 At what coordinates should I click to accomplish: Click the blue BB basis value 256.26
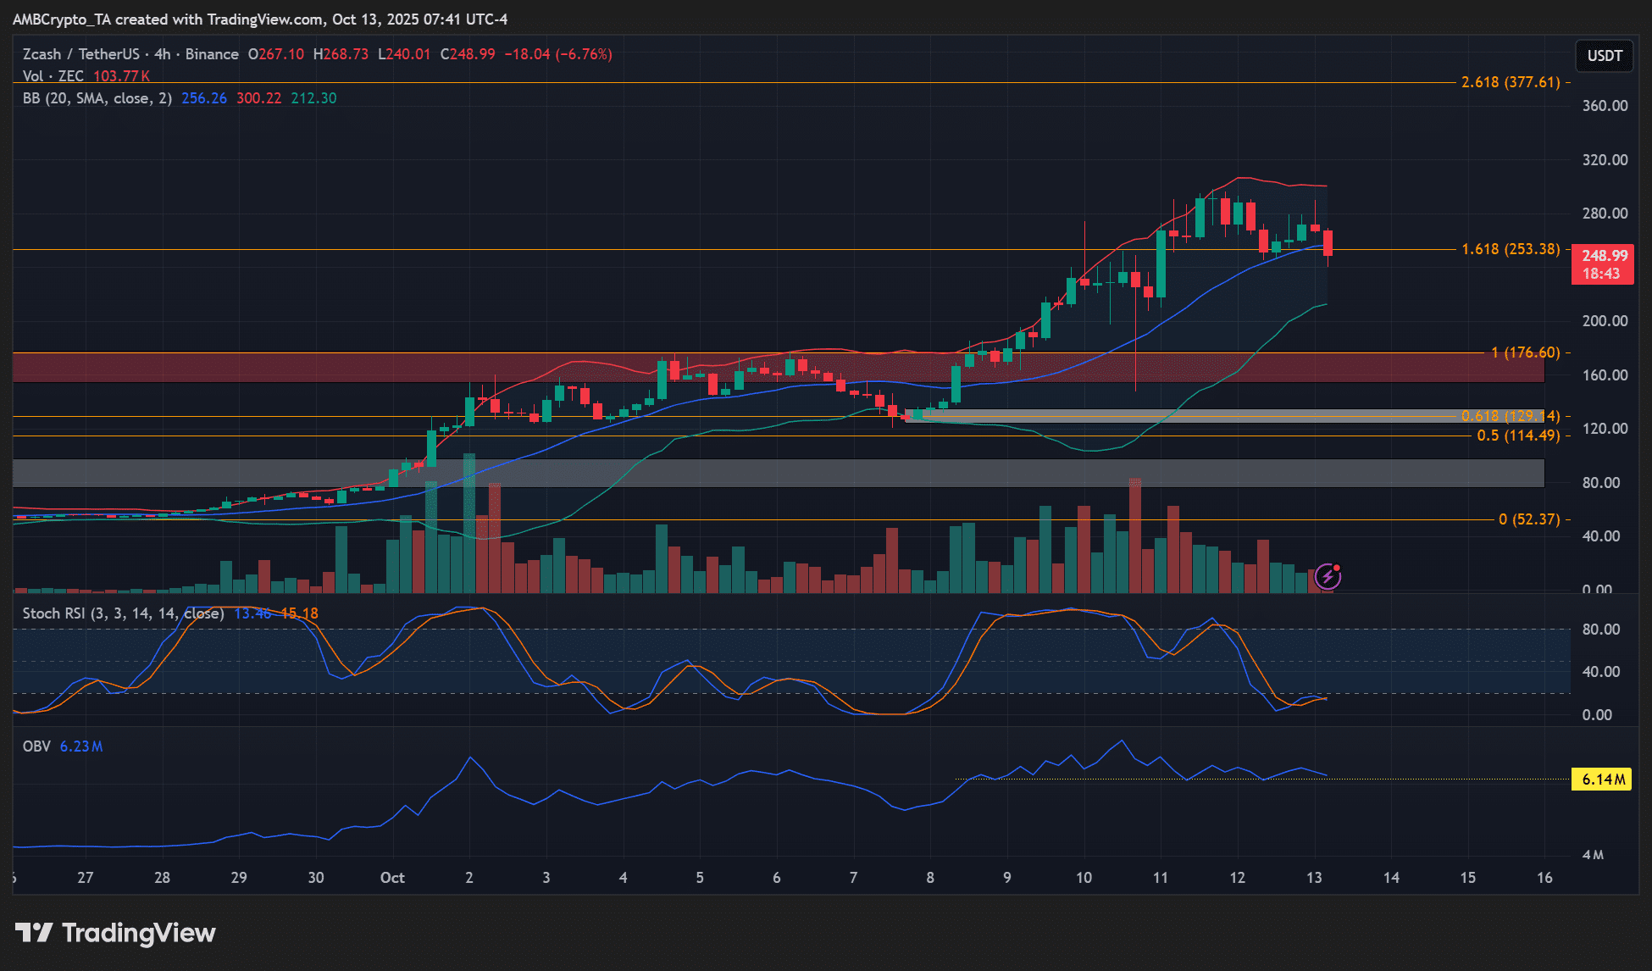pos(204,98)
